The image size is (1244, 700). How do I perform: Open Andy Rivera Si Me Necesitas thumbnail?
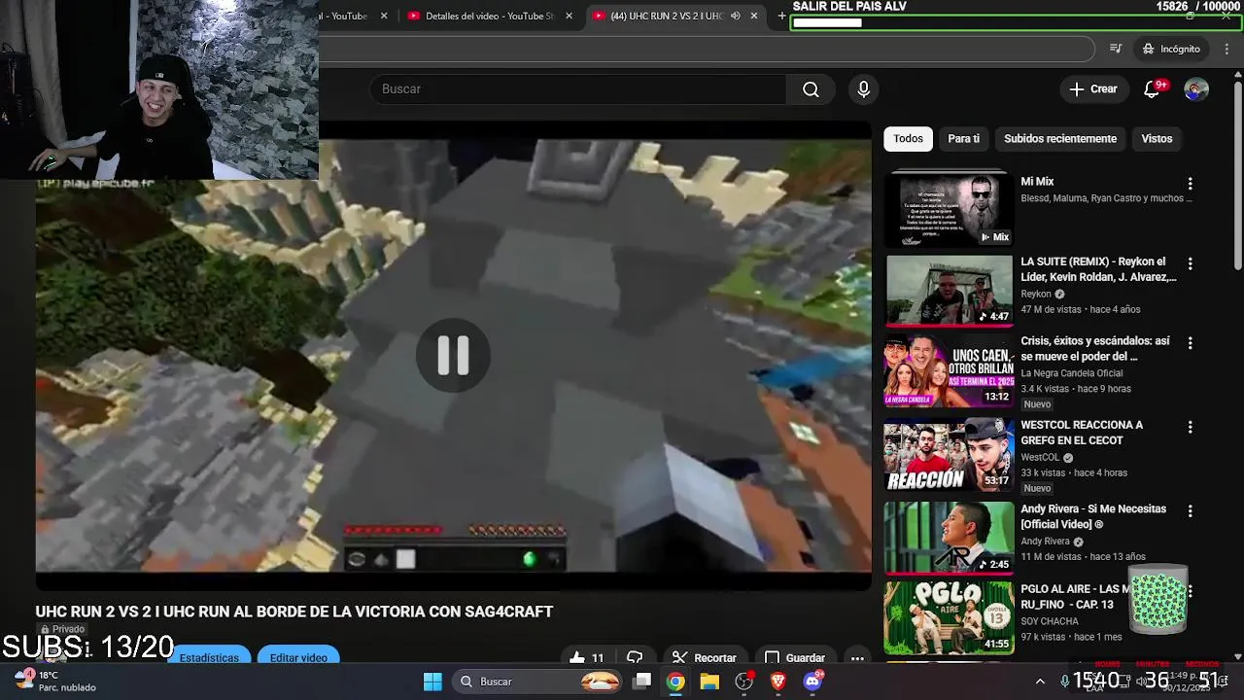click(x=950, y=538)
